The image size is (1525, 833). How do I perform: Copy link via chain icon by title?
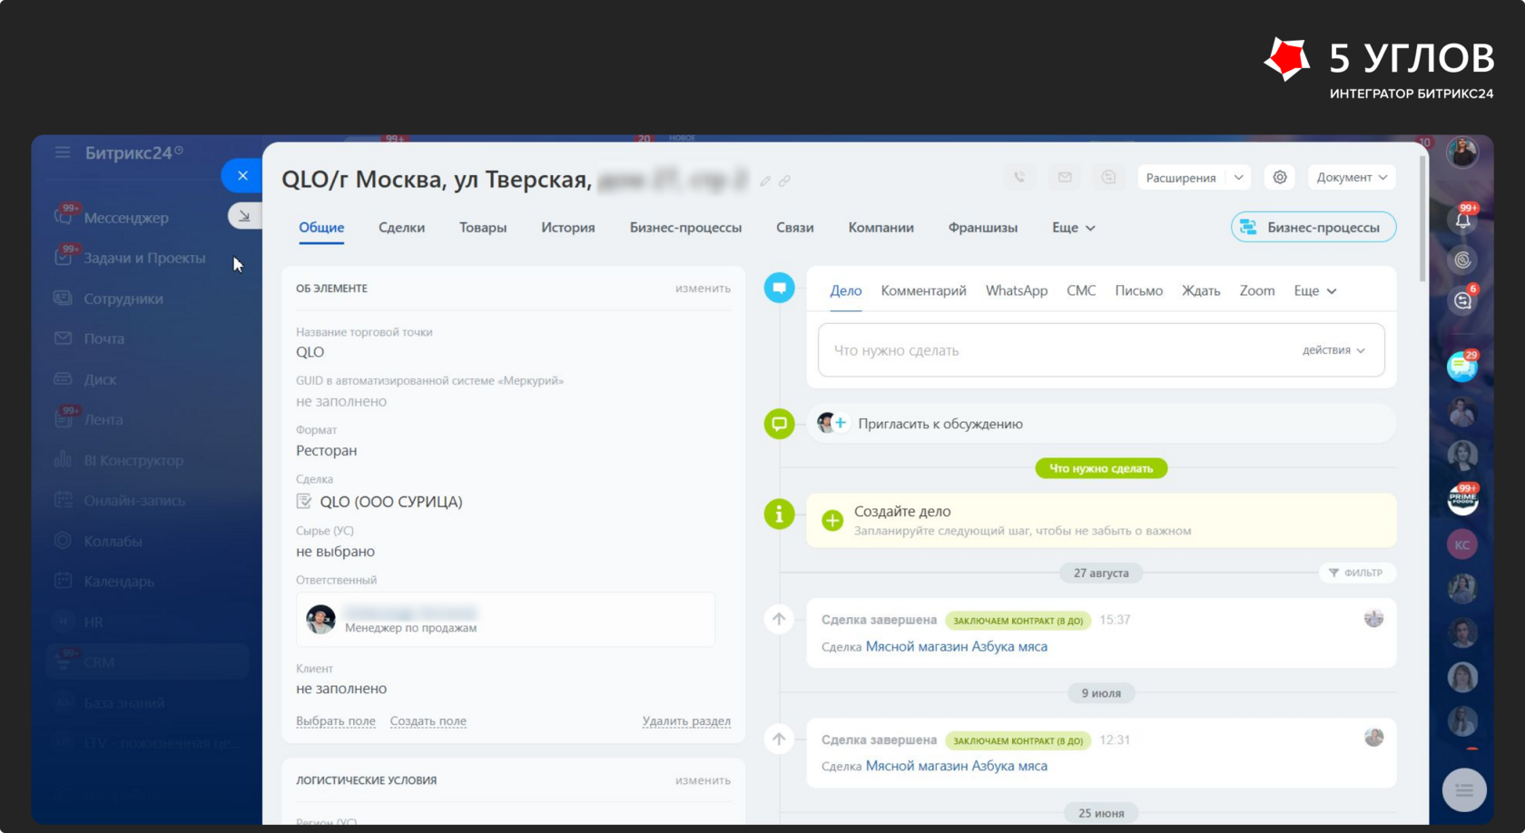pyautogui.click(x=784, y=181)
